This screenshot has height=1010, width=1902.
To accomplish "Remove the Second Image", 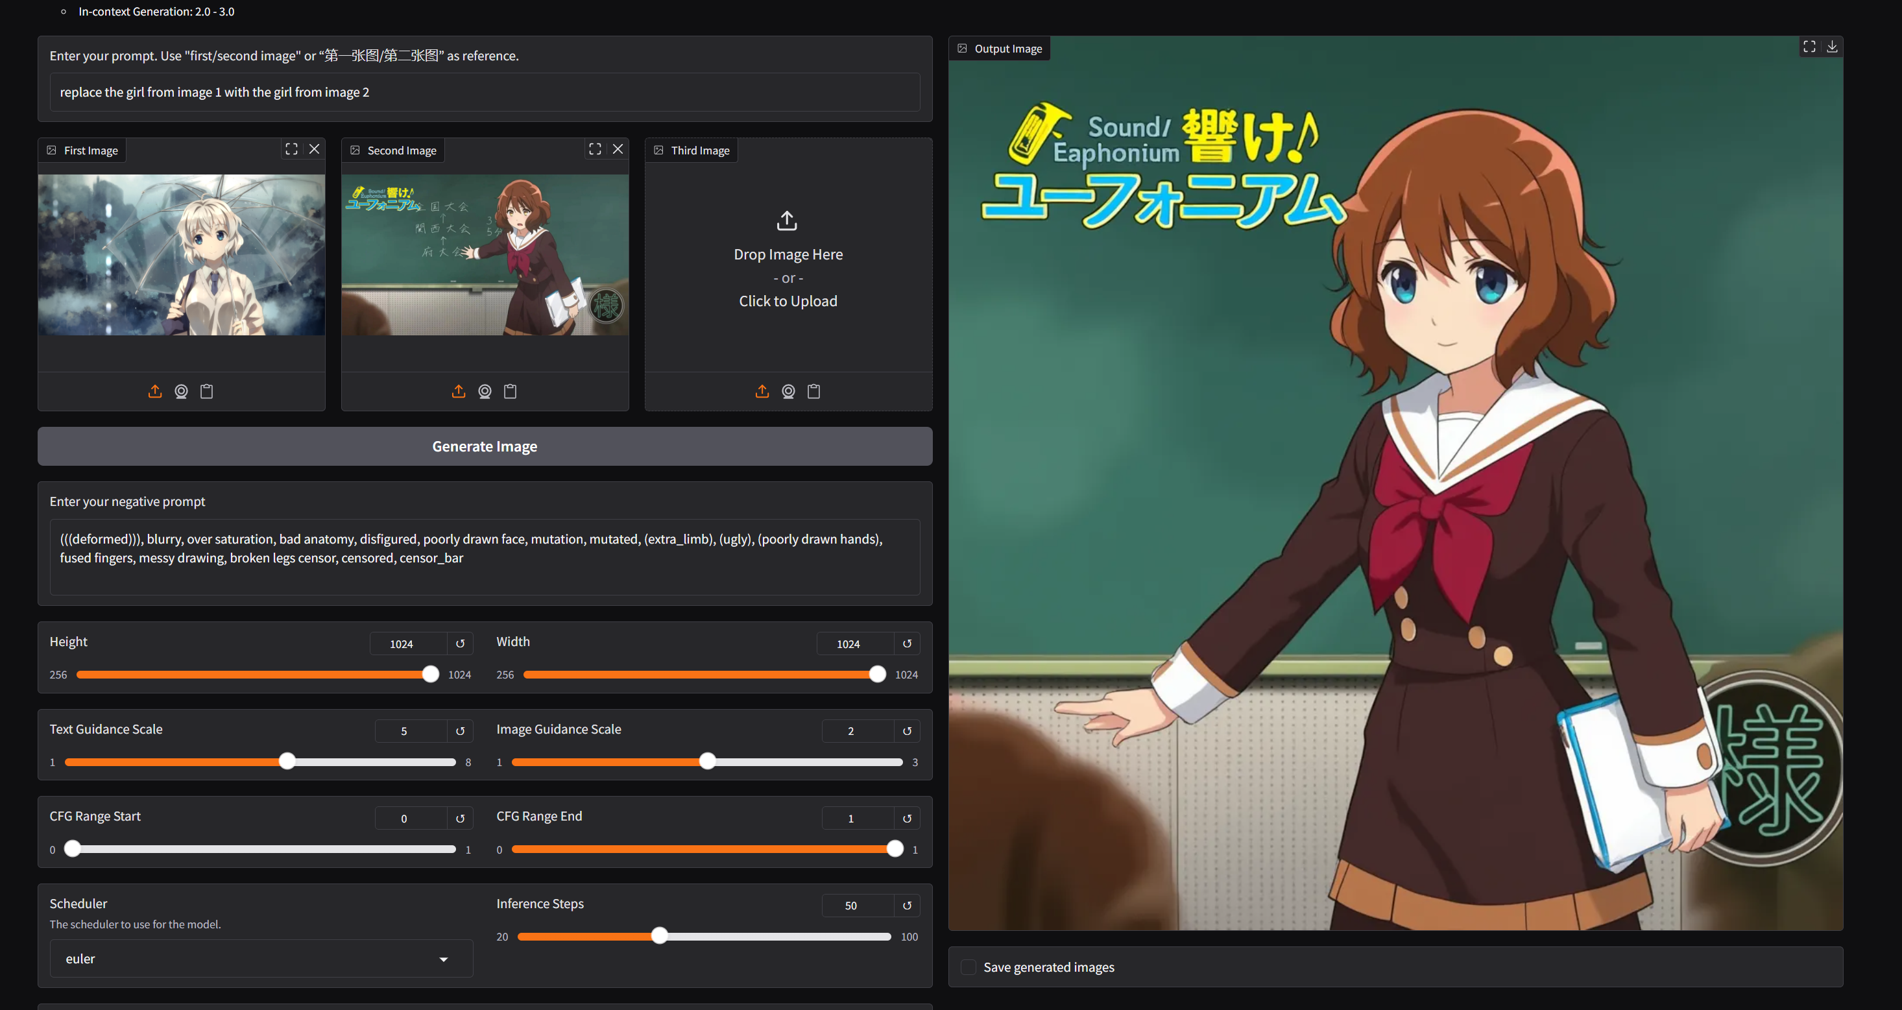I will pos(618,149).
